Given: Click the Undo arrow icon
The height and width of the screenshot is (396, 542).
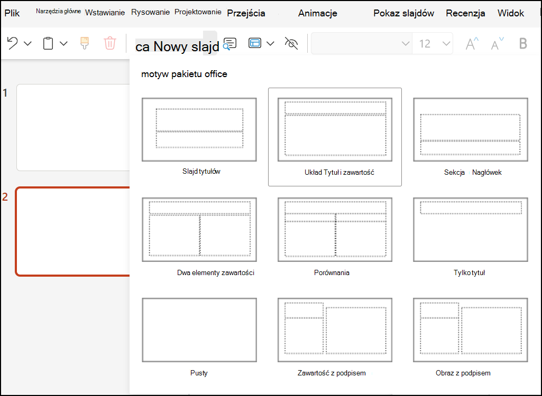Looking at the screenshot, I should point(13,43).
